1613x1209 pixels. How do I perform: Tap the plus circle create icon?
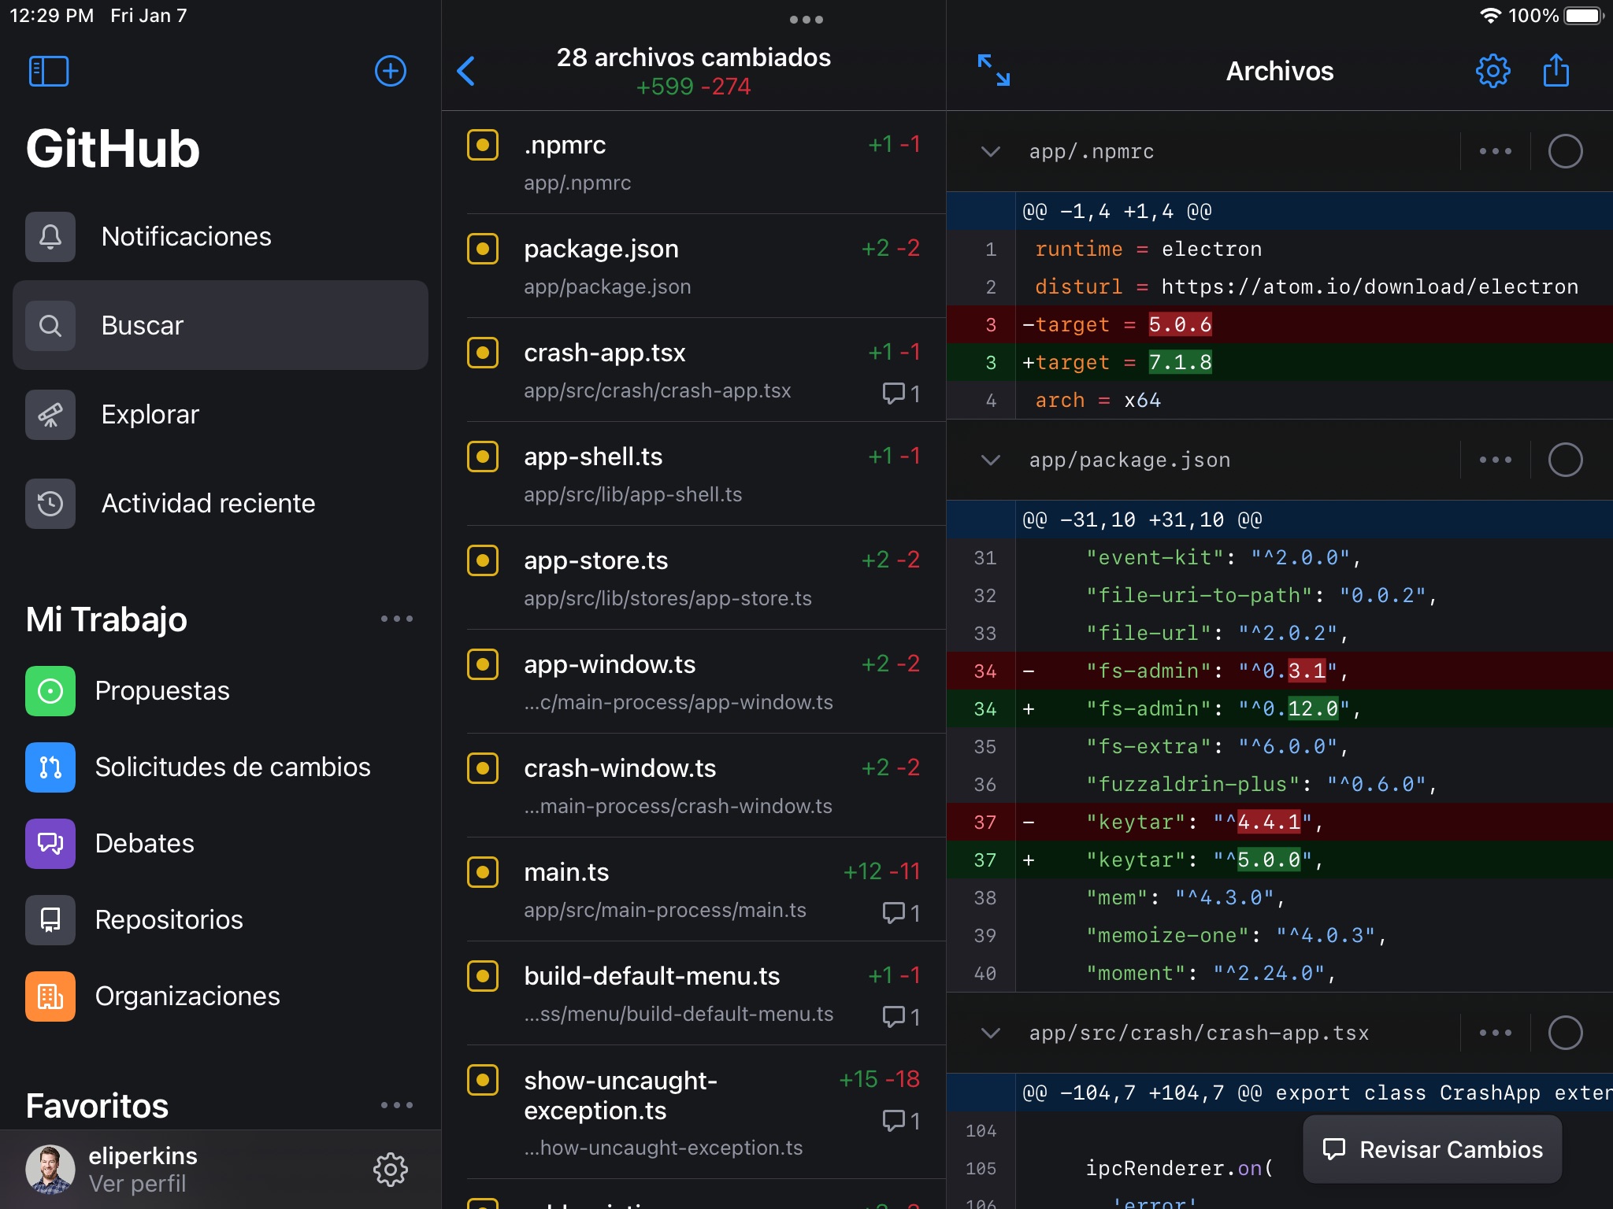391,71
